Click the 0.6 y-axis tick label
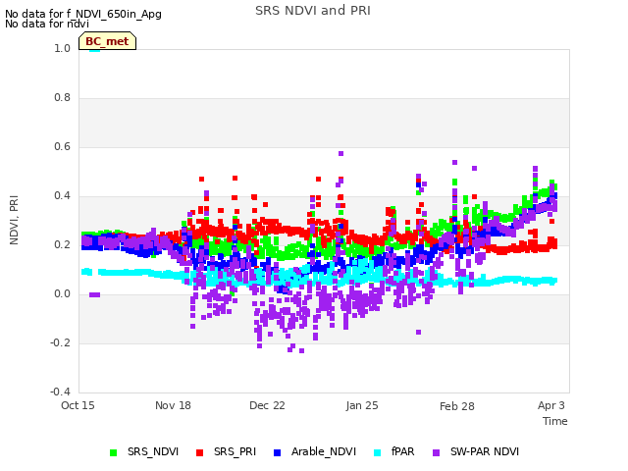This screenshot has width=628, height=471. click(62, 146)
